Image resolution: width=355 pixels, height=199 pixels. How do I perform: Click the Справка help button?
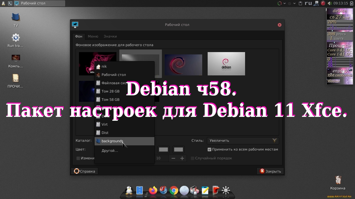(x=84, y=171)
